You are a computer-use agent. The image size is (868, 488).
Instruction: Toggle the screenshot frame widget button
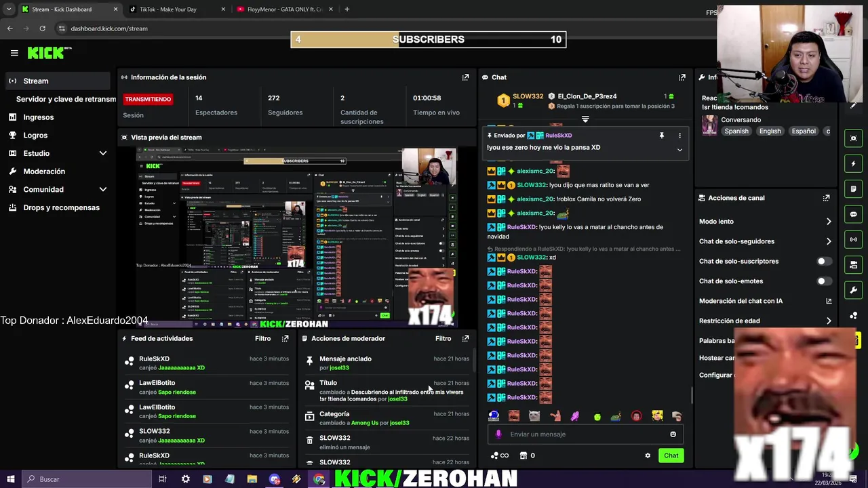point(854,138)
